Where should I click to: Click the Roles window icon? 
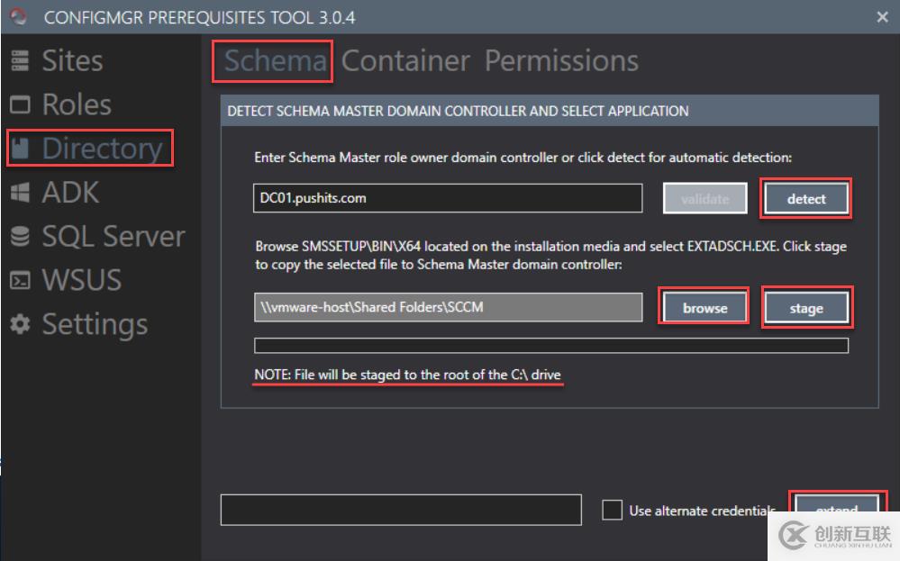[x=20, y=104]
